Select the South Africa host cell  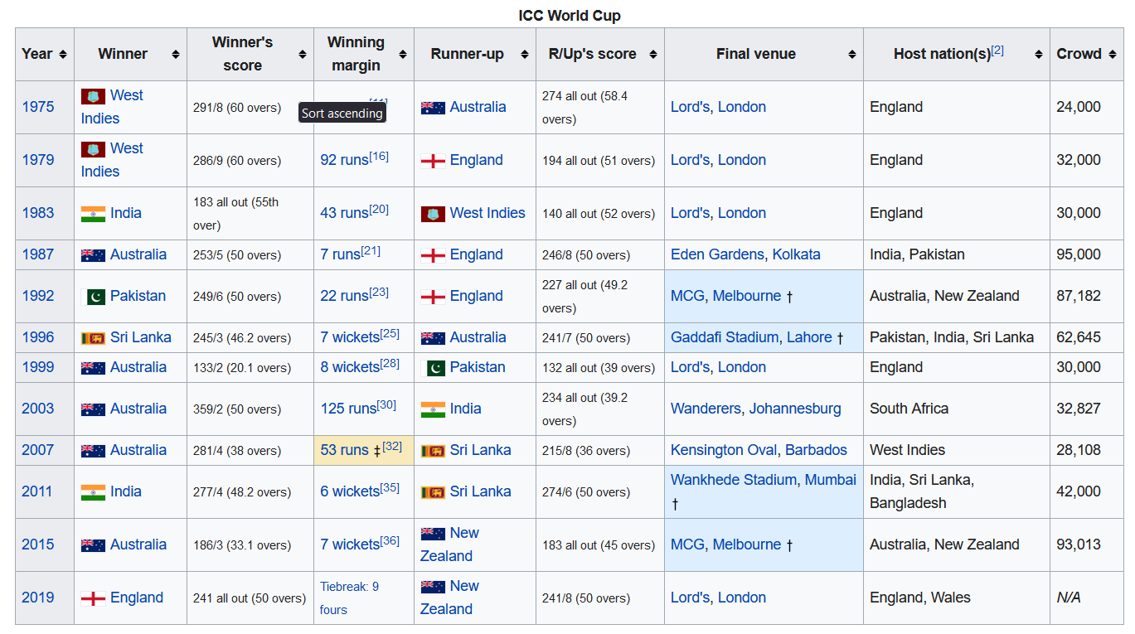pos(957,409)
